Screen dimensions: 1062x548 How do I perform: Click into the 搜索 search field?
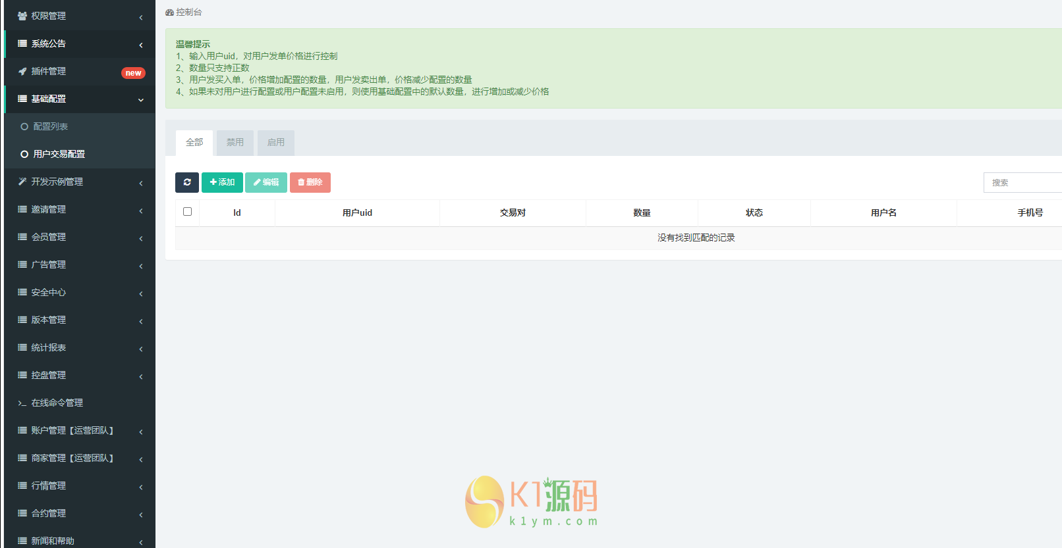coord(1022,182)
